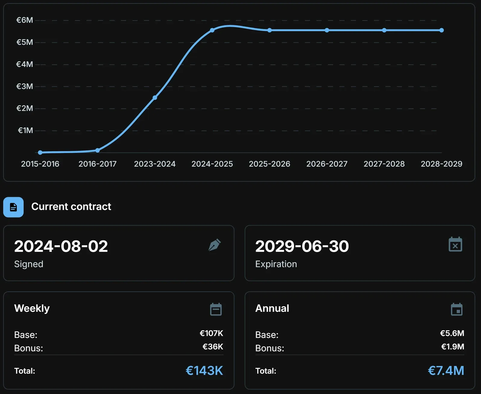Select the 2023-2024 data point on chart
This screenshot has width=481, height=394.
pyautogui.click(x=155, y=98)
